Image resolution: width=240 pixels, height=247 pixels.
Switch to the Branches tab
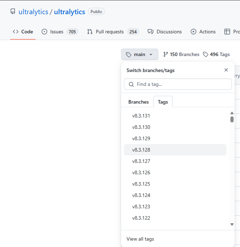click(x=138, y=102)
